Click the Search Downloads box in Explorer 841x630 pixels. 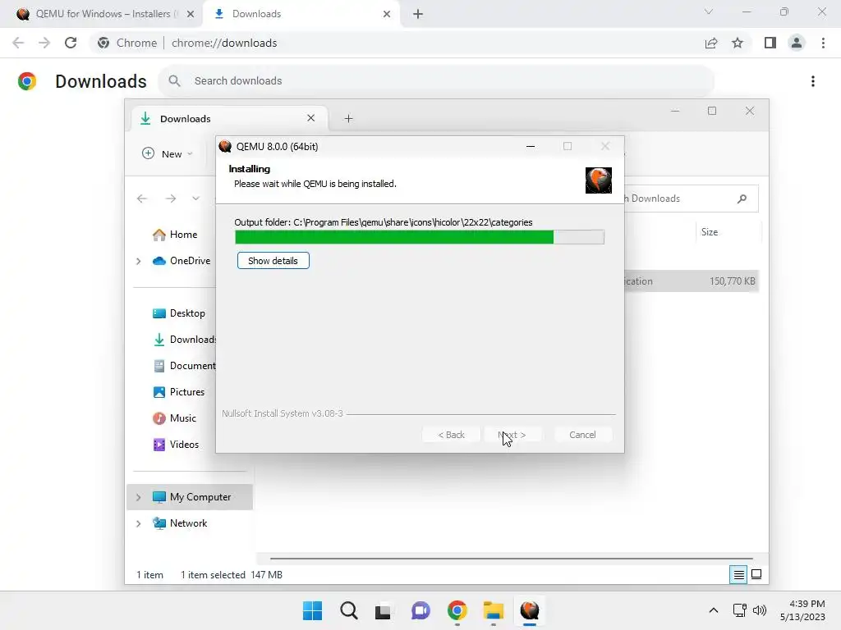tap(691, 199)
